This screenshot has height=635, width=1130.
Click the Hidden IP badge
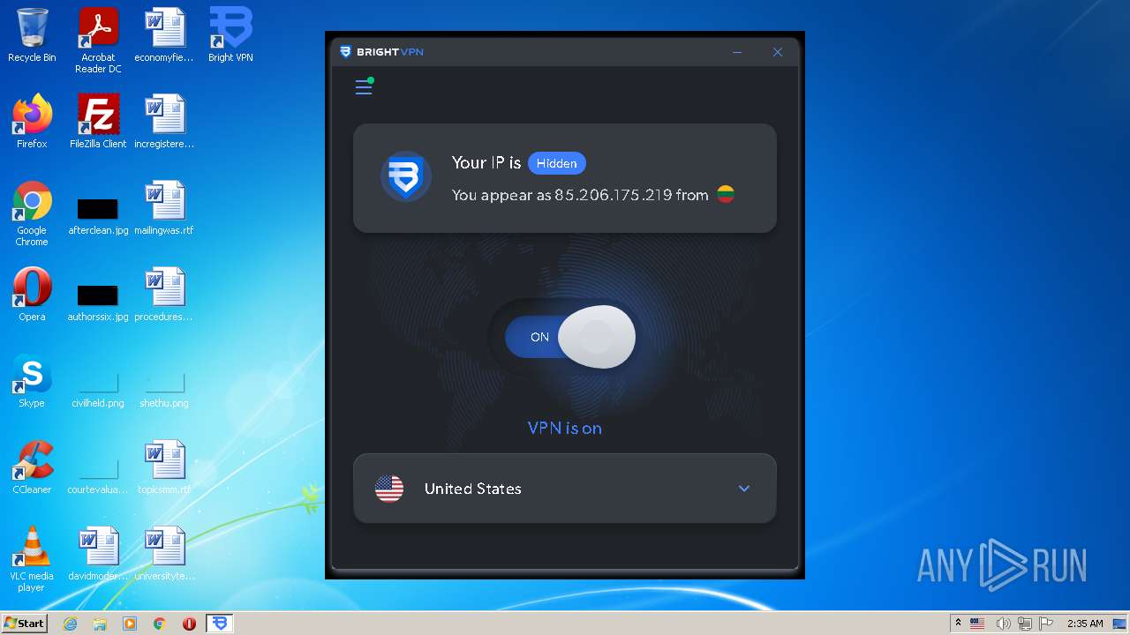point(557,163)
